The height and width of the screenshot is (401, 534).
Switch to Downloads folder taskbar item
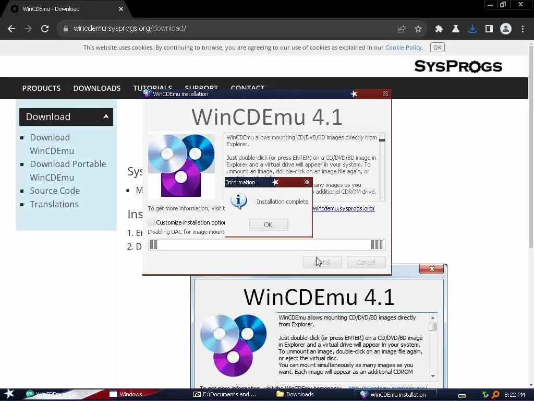(x=295, y=394)
